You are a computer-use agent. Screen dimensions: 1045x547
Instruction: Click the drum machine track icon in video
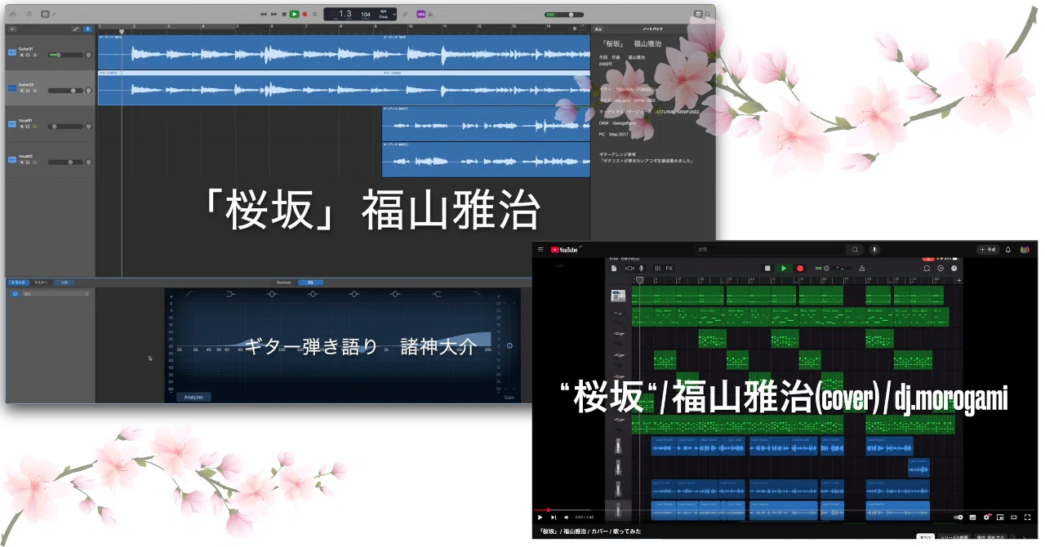(x=618, y=296)
